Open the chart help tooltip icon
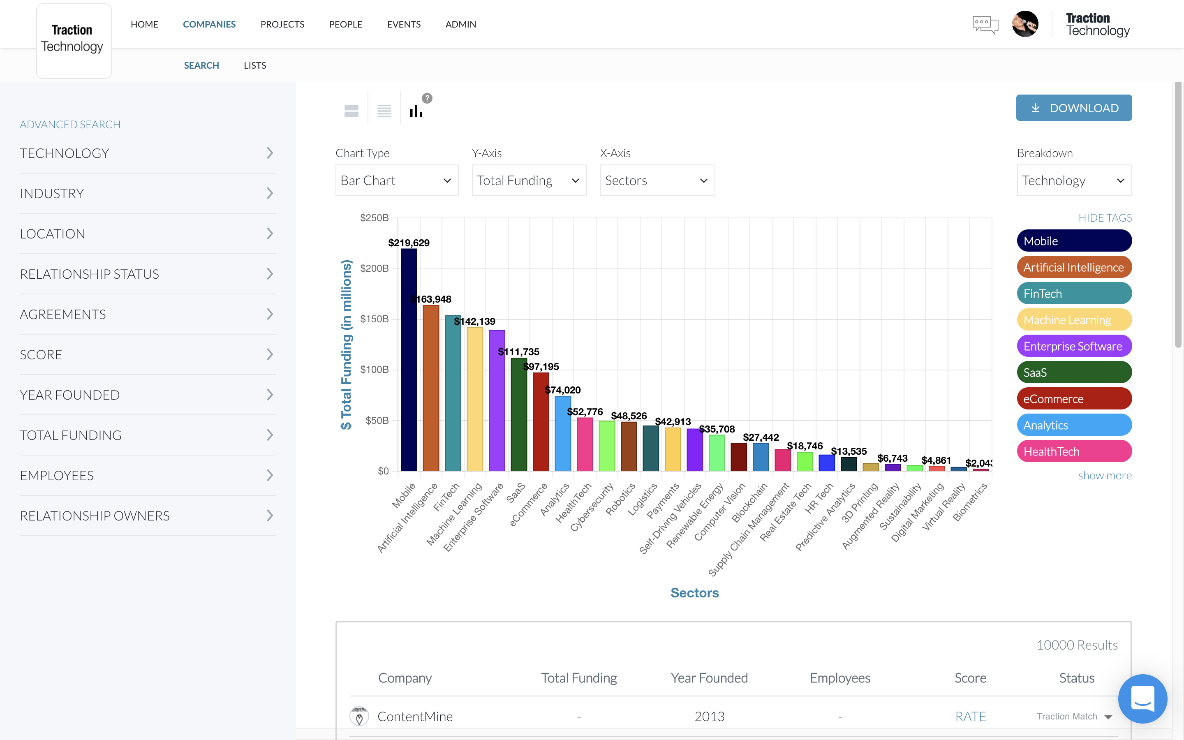1184x740 pixels. click(x=427, y=98)
